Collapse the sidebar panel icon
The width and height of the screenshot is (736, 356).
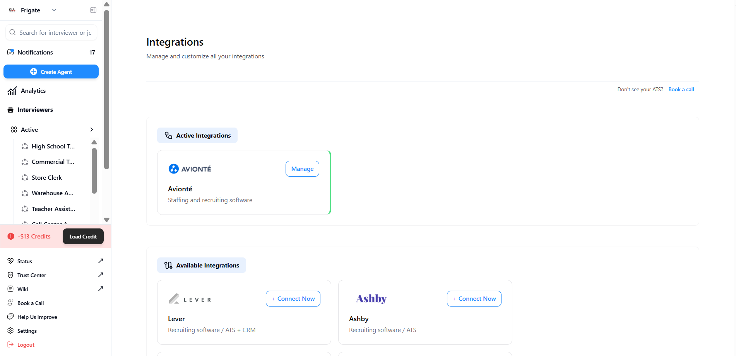tap(93, 10)
